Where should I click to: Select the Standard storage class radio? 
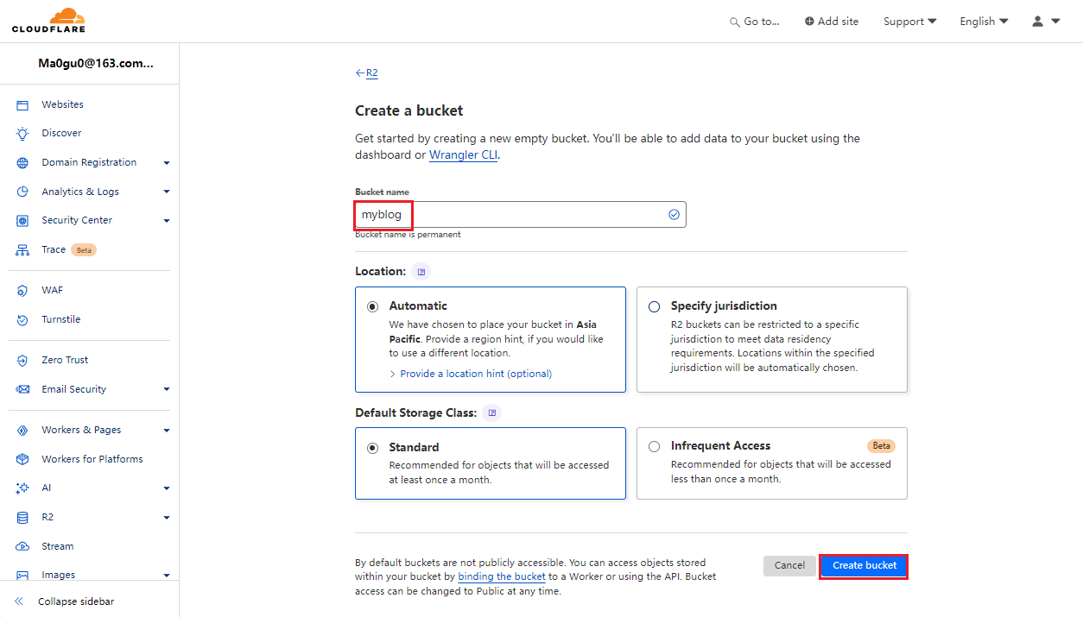[x=372, y=448]
